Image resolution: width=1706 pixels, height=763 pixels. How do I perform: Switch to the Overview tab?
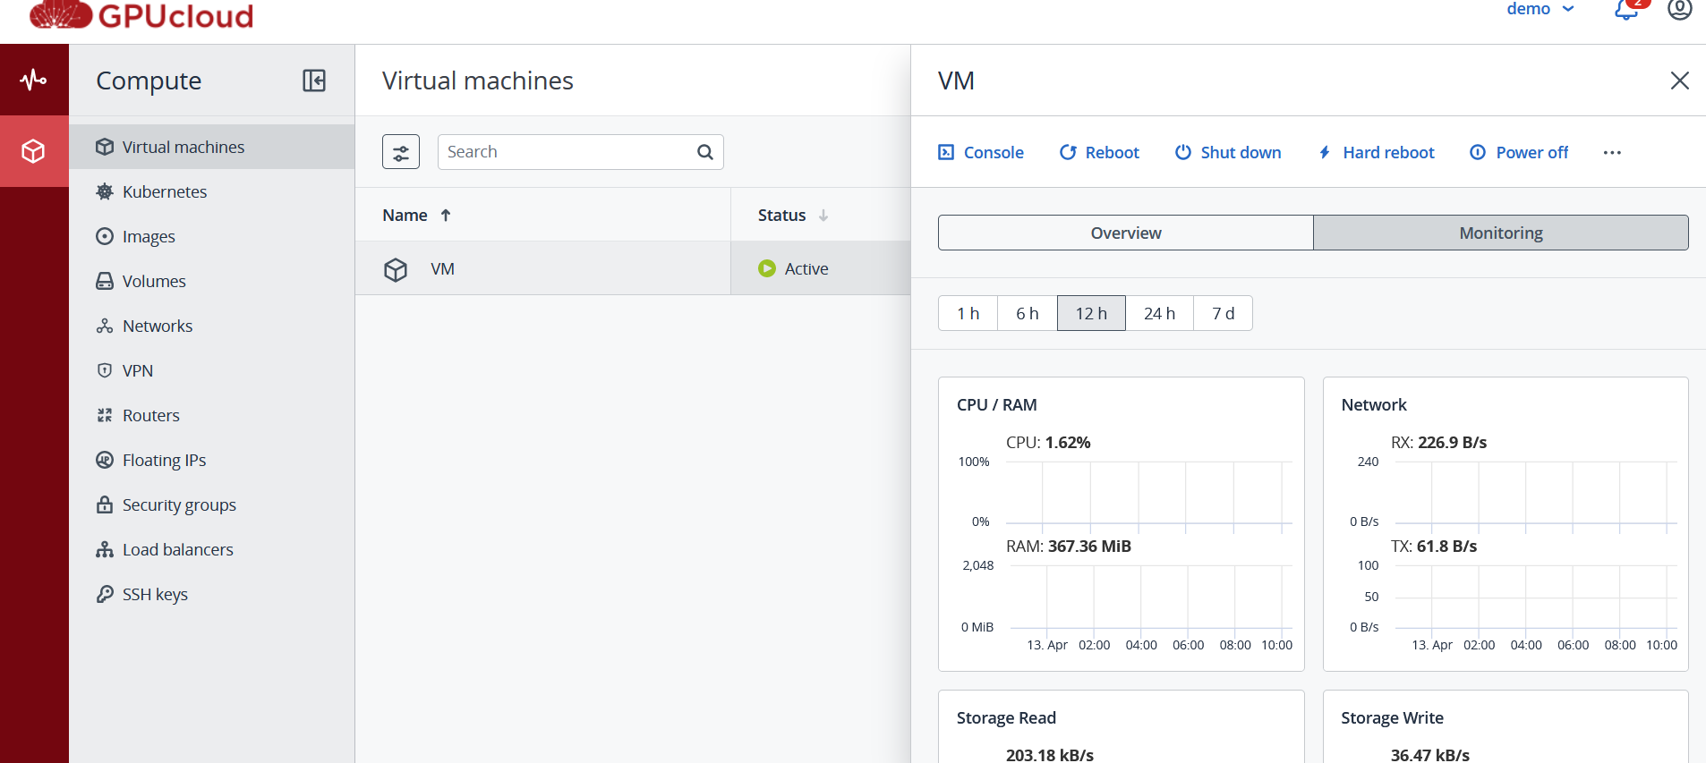1125,233
